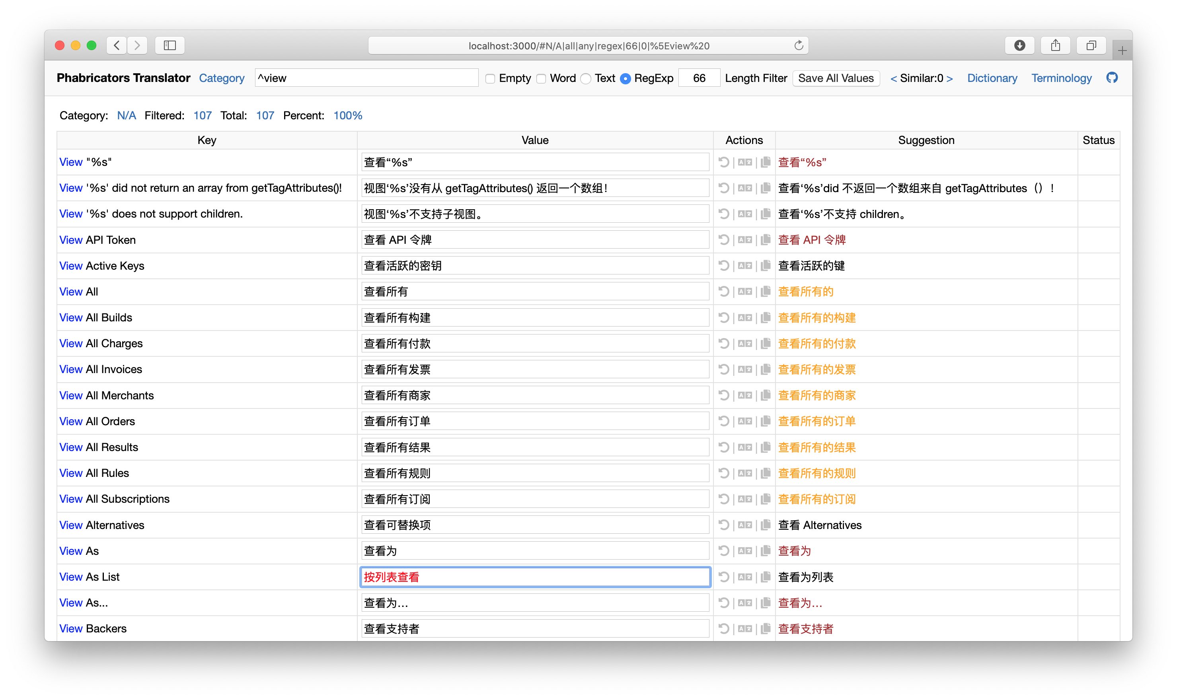Check the Word checkbox
Image resolution: width=1177 pixels, height=700 pixels.
pyautogui.click(x=541, y=79)
